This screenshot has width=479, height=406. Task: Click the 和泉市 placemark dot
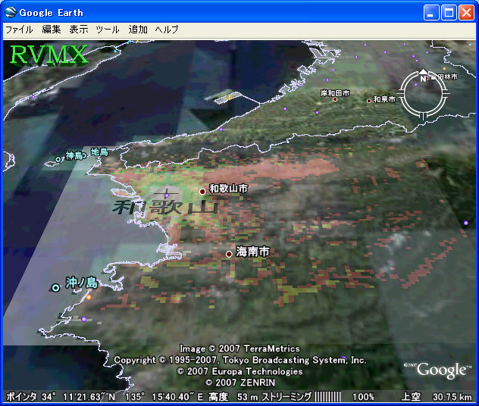(369, 101)
